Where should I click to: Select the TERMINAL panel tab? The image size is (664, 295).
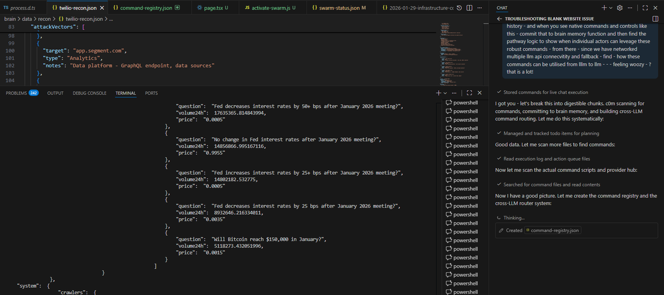click(126, 93)
